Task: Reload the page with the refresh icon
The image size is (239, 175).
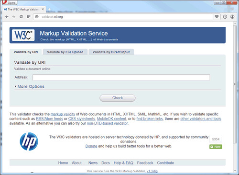Action: (x=21, y=17)
